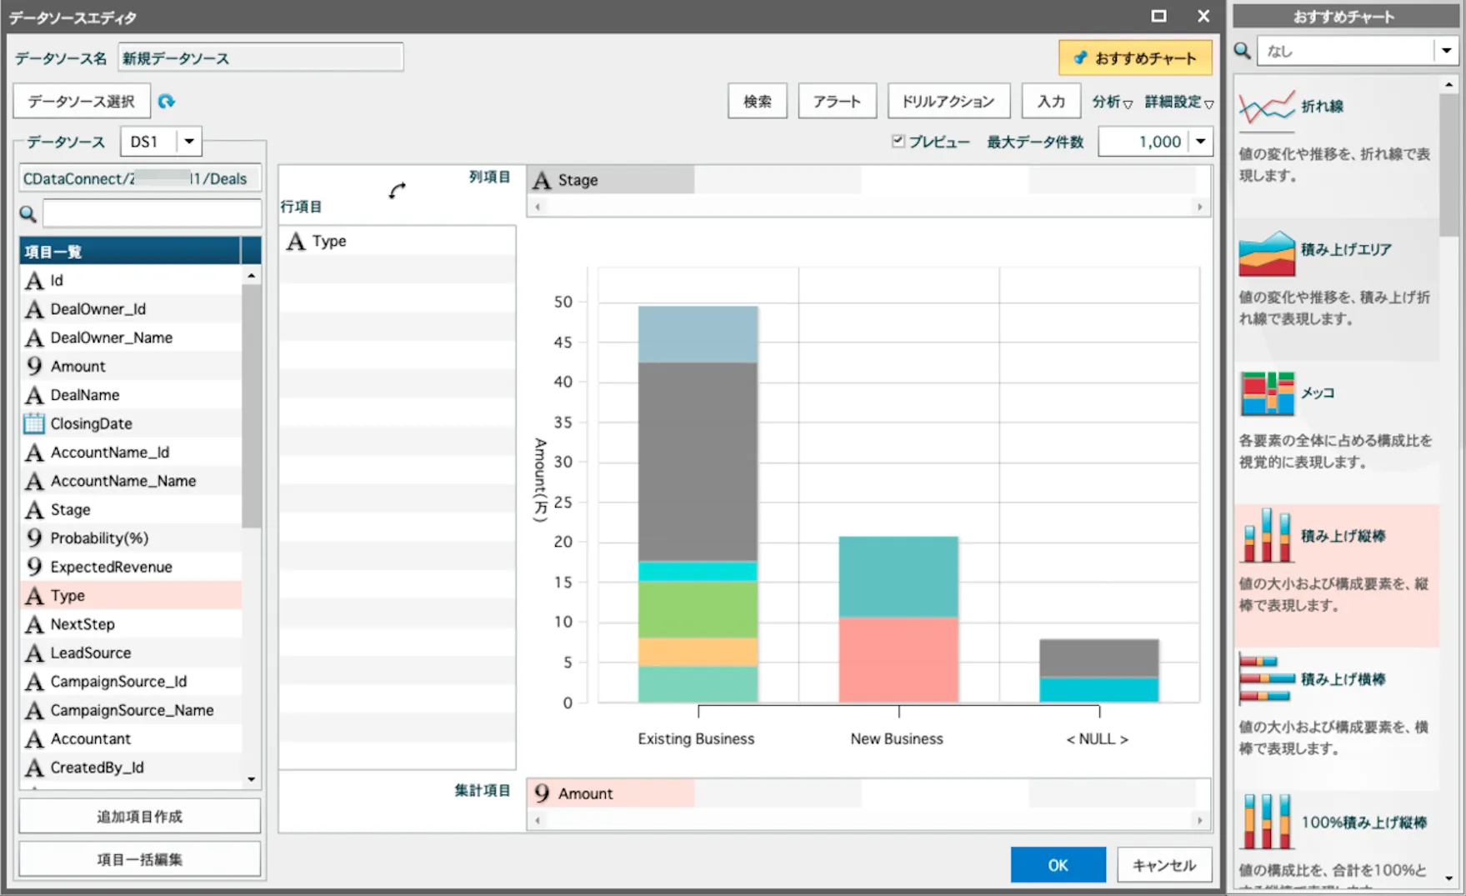Click inside the field search input box
The width and height of the screenshot is (1466, 896).
[x=152, y=213]
